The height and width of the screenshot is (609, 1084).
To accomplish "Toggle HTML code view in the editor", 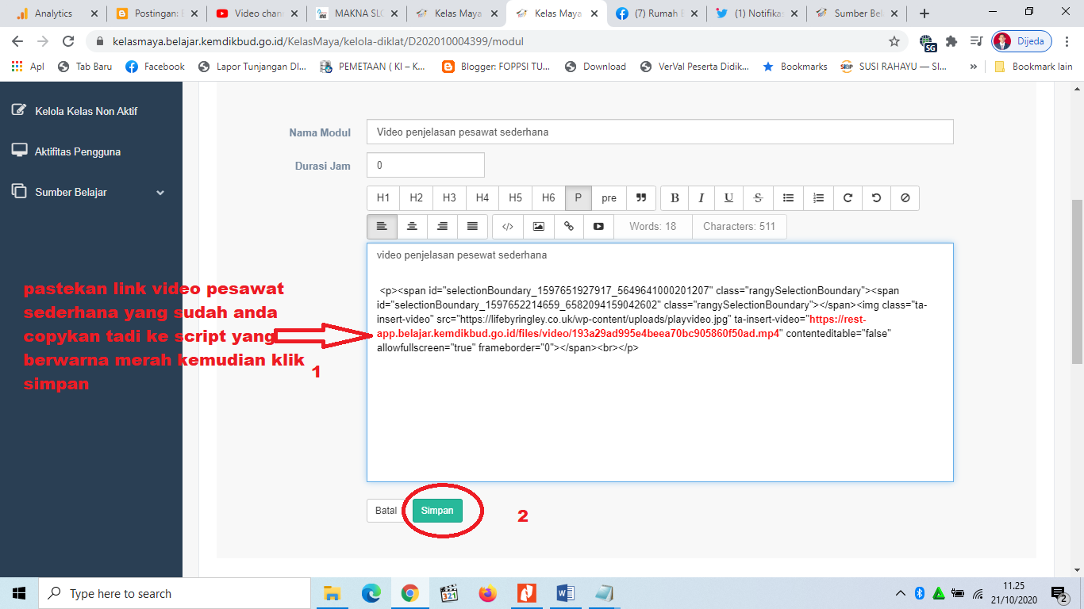I will point(508,227).
